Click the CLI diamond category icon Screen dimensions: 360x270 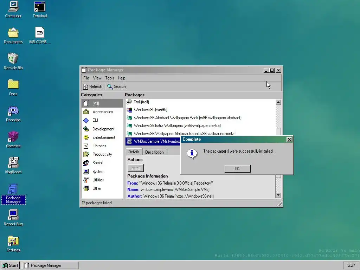pos(86,120)
